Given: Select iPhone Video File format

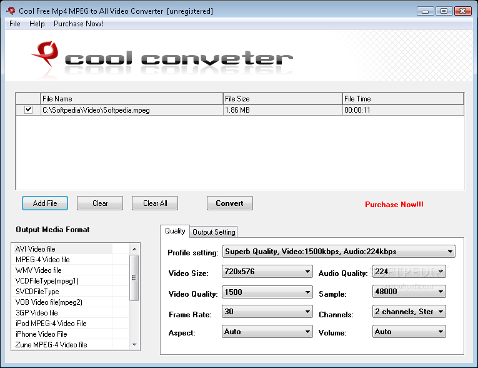Looking at the screenshot, I should [71, 334].
